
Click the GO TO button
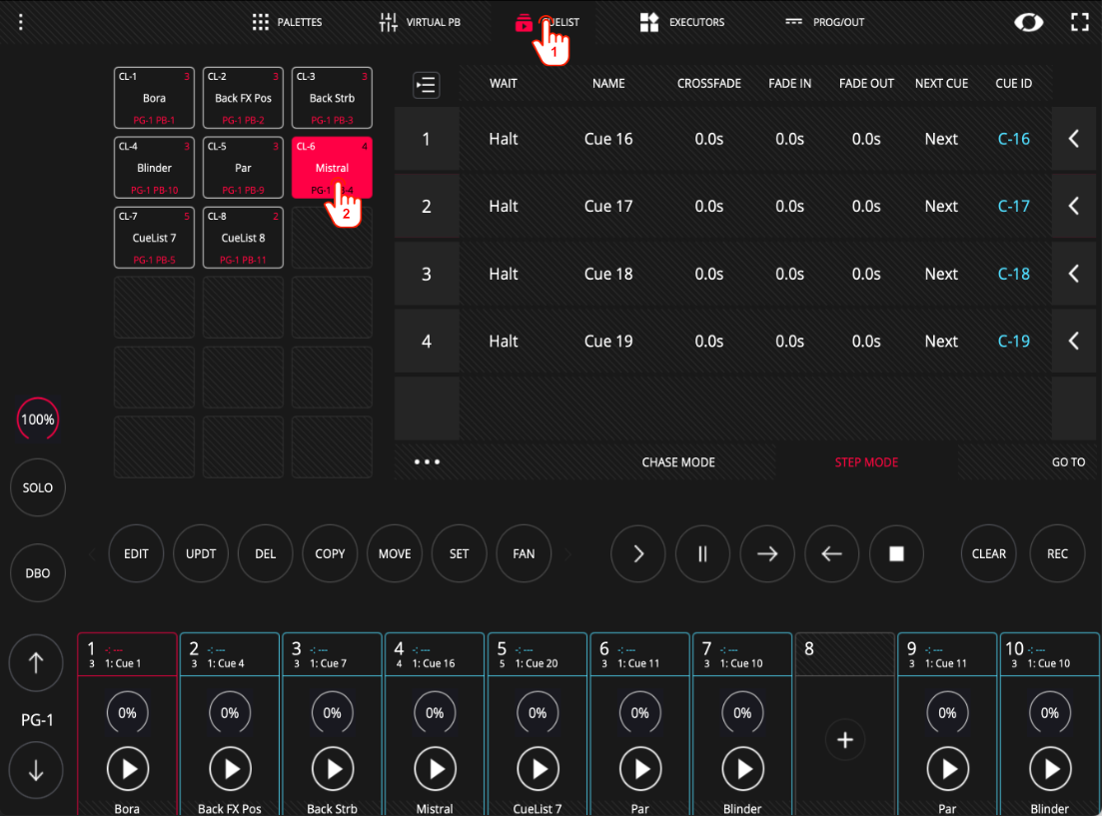pos(1068,461)
